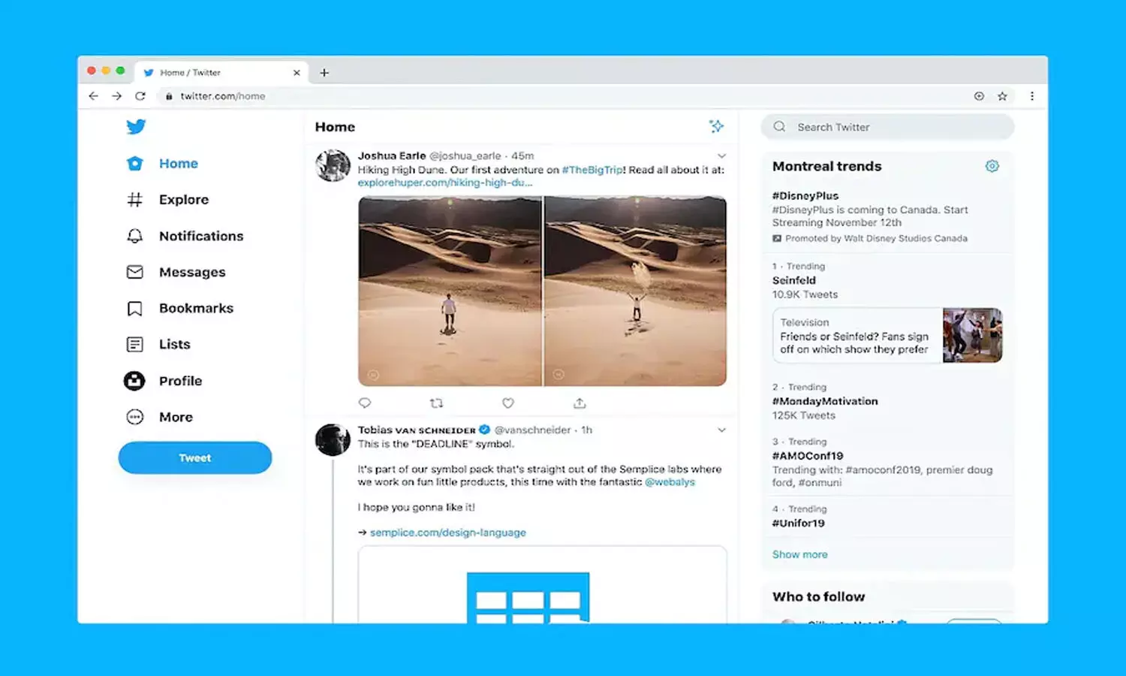The width and height of the screenshot is (1126, 676).
Task: Retweet Joshua Earle's hiking post
Action: point(436,403)
